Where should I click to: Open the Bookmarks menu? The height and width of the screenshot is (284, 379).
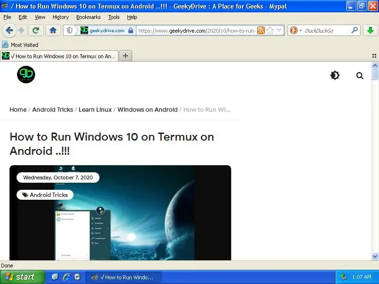pos(89,17)
